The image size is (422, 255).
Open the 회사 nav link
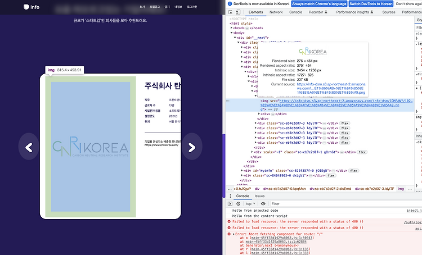tap(142, 7)
